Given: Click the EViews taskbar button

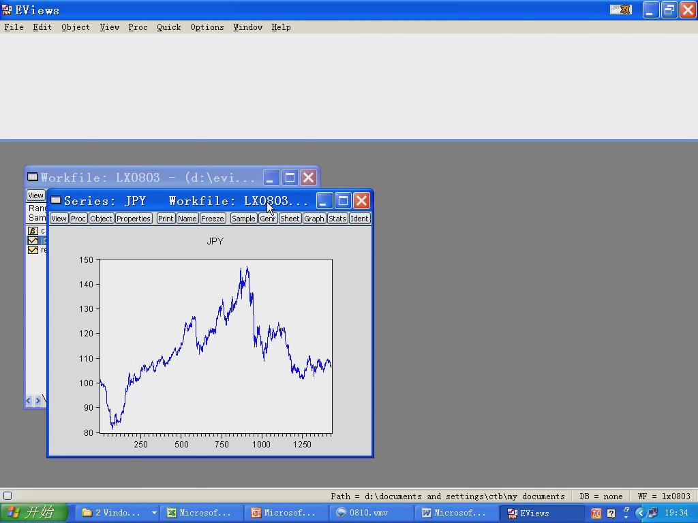Looking at the screenshot, I should (x=541, y=513).
